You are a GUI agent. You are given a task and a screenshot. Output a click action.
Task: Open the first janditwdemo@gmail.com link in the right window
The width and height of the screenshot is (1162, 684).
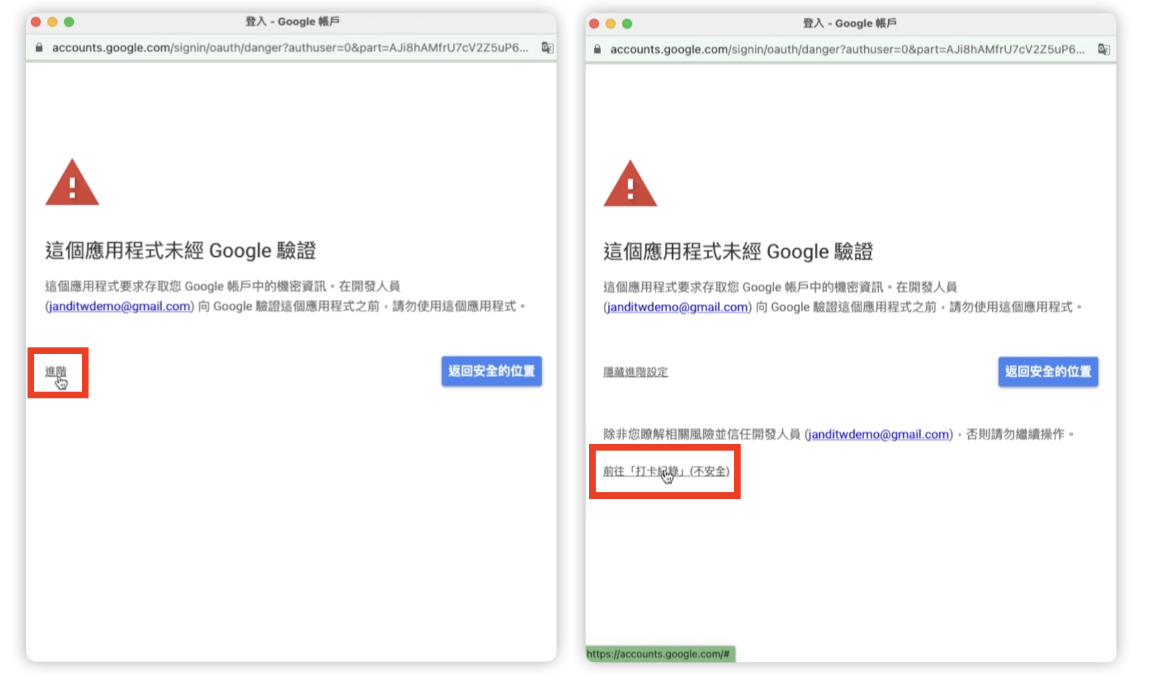pyautogui.click(x=677, y=307)
